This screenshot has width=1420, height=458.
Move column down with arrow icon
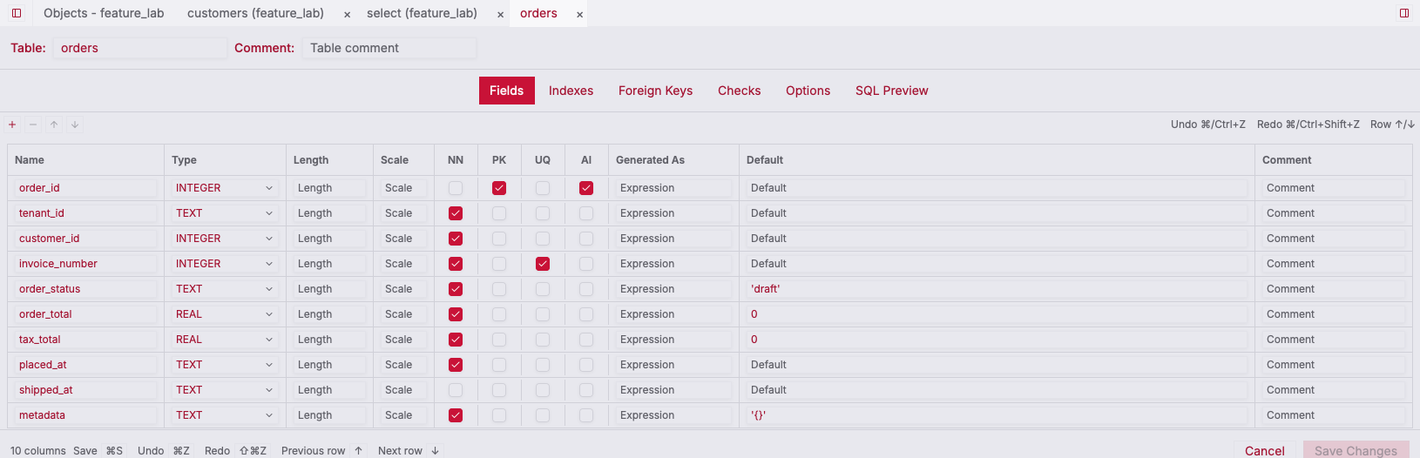point(75,125)
